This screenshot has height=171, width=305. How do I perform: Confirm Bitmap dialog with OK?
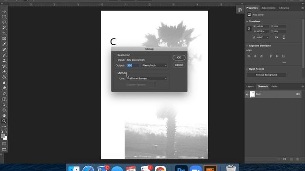point(179,57)
